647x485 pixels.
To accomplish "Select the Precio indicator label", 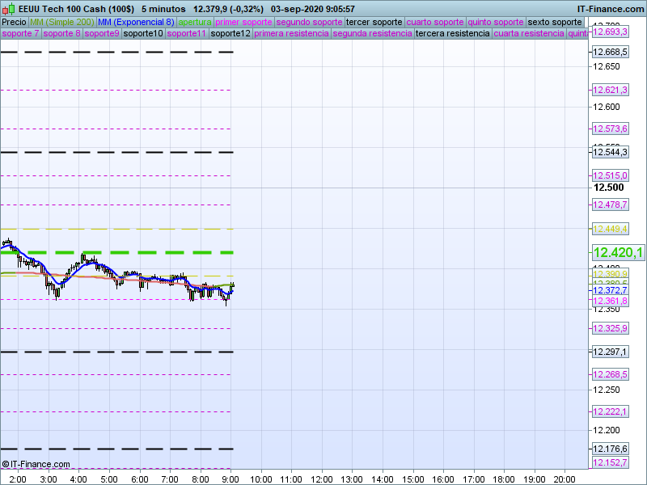I will point(14,22).
